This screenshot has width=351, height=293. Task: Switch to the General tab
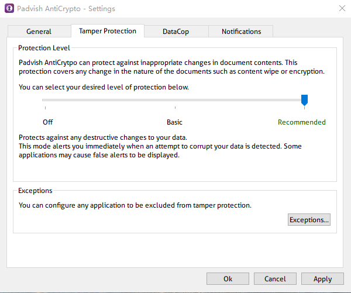click(x=39, y=32)
